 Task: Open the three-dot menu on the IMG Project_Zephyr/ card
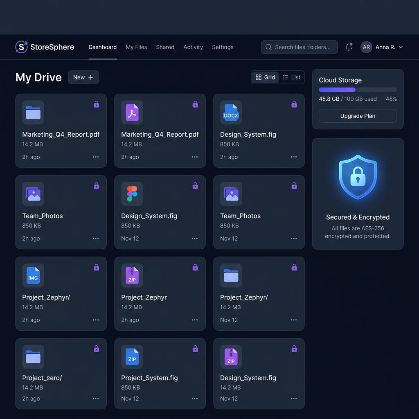(x=96, y=320)
